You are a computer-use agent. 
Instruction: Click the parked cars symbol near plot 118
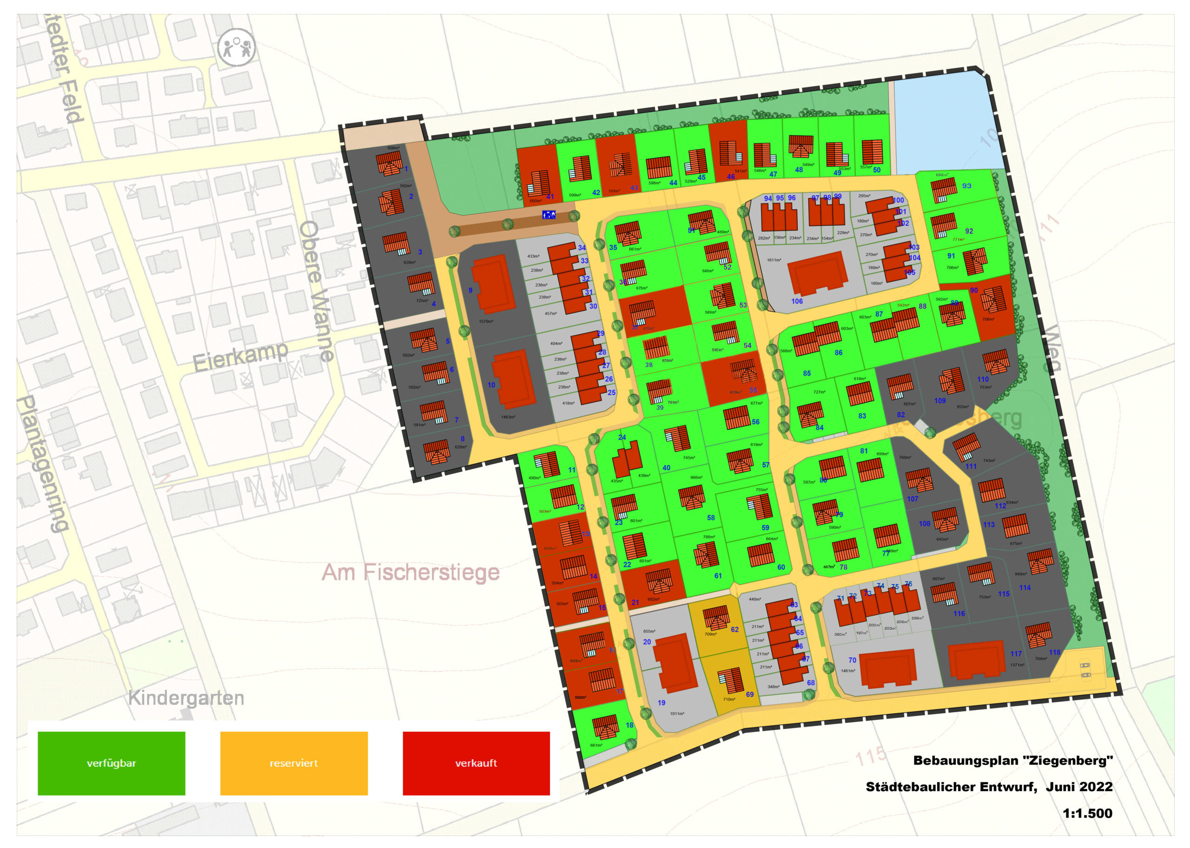click(1085, 670)
